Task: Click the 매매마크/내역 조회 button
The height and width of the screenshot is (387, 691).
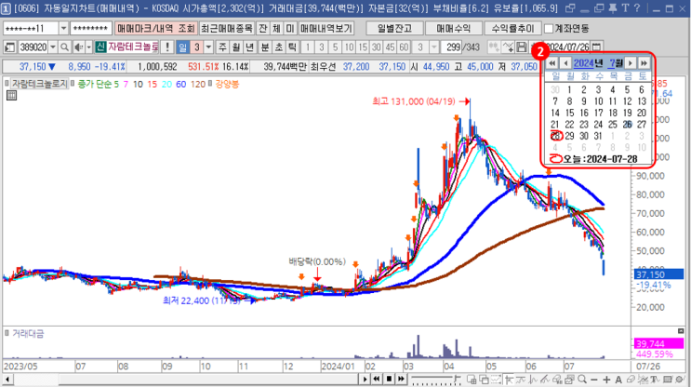Action: pos(156,28)
